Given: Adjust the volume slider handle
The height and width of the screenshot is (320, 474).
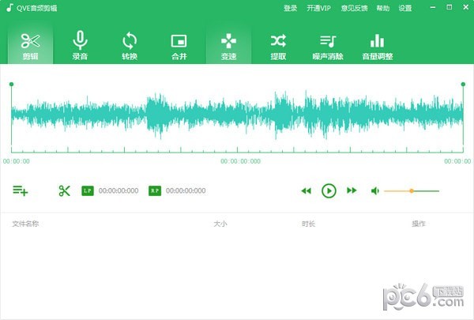Looking at the screenshot, I should [x=412, y=191].
